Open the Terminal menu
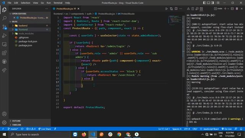 [x=58, y=3]
